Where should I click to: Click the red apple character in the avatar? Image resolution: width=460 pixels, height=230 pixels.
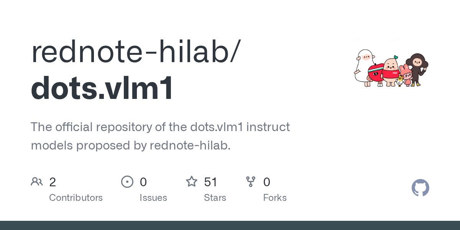click(x=375, y=74)
